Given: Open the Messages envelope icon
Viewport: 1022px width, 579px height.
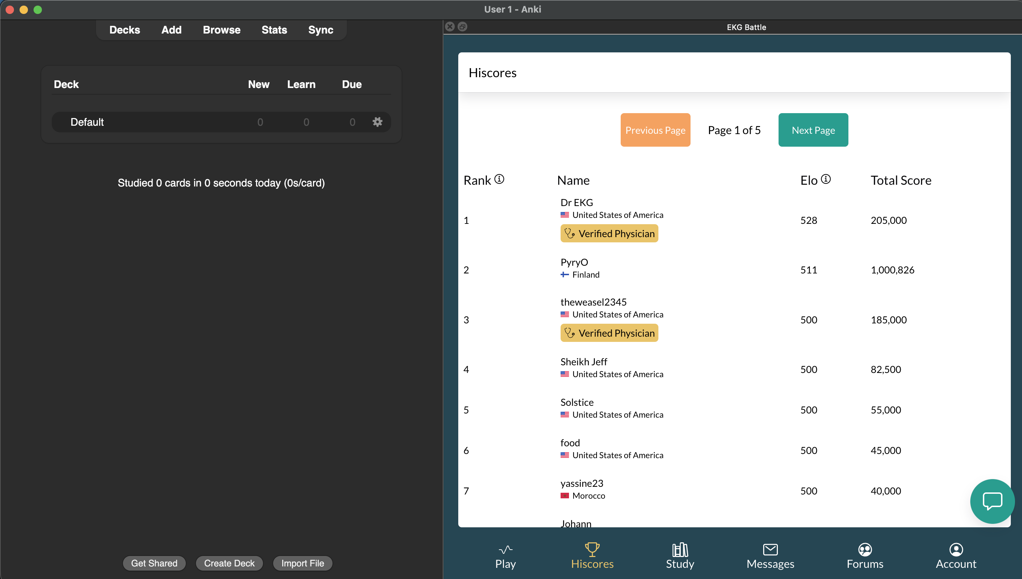Looking at the screenshot, I should [x=770, y=550].
